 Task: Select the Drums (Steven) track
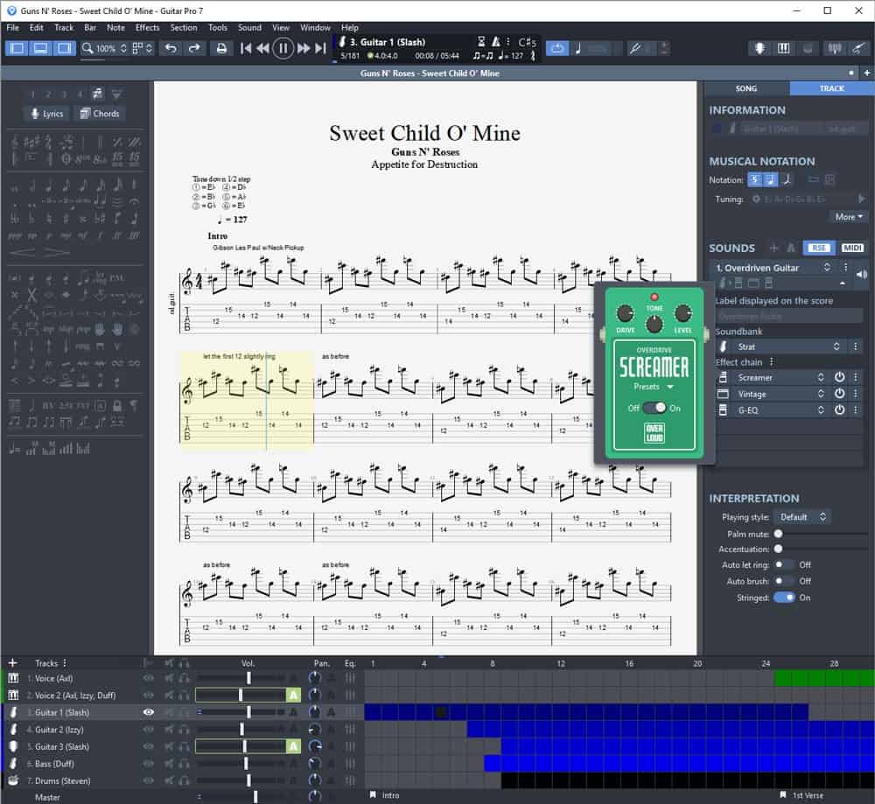pos(62,781)
